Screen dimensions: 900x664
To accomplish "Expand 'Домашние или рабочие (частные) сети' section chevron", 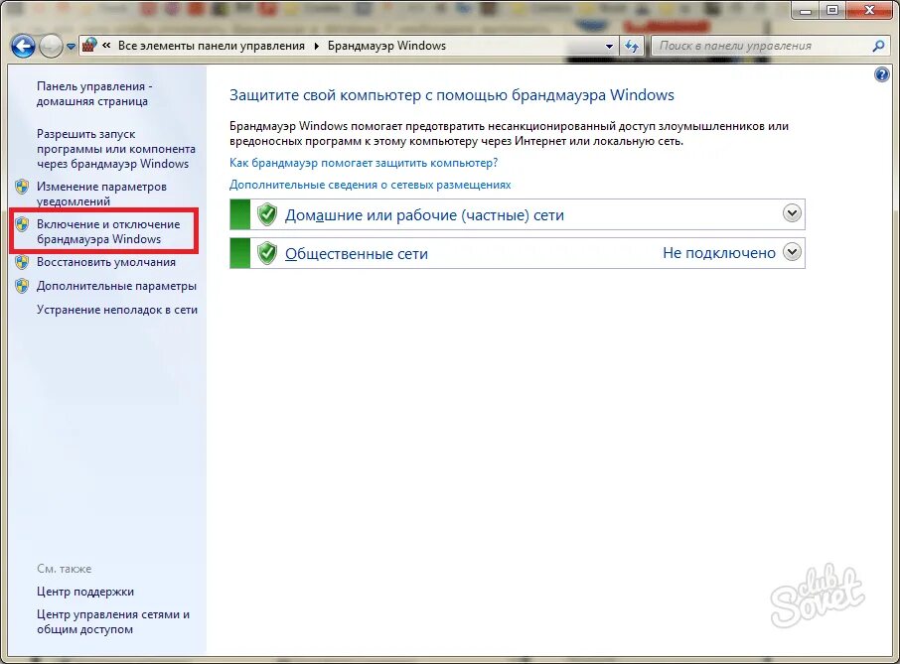I will click(x=792, y=213).
